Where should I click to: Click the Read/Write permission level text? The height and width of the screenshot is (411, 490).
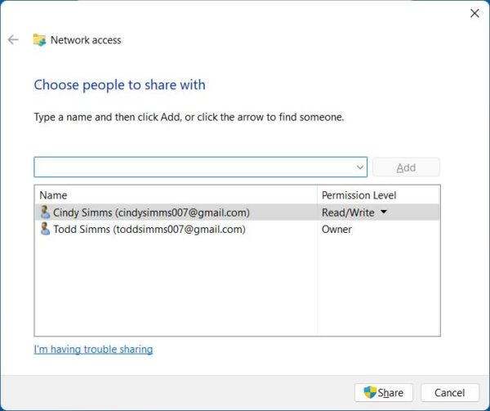(348, 212)
